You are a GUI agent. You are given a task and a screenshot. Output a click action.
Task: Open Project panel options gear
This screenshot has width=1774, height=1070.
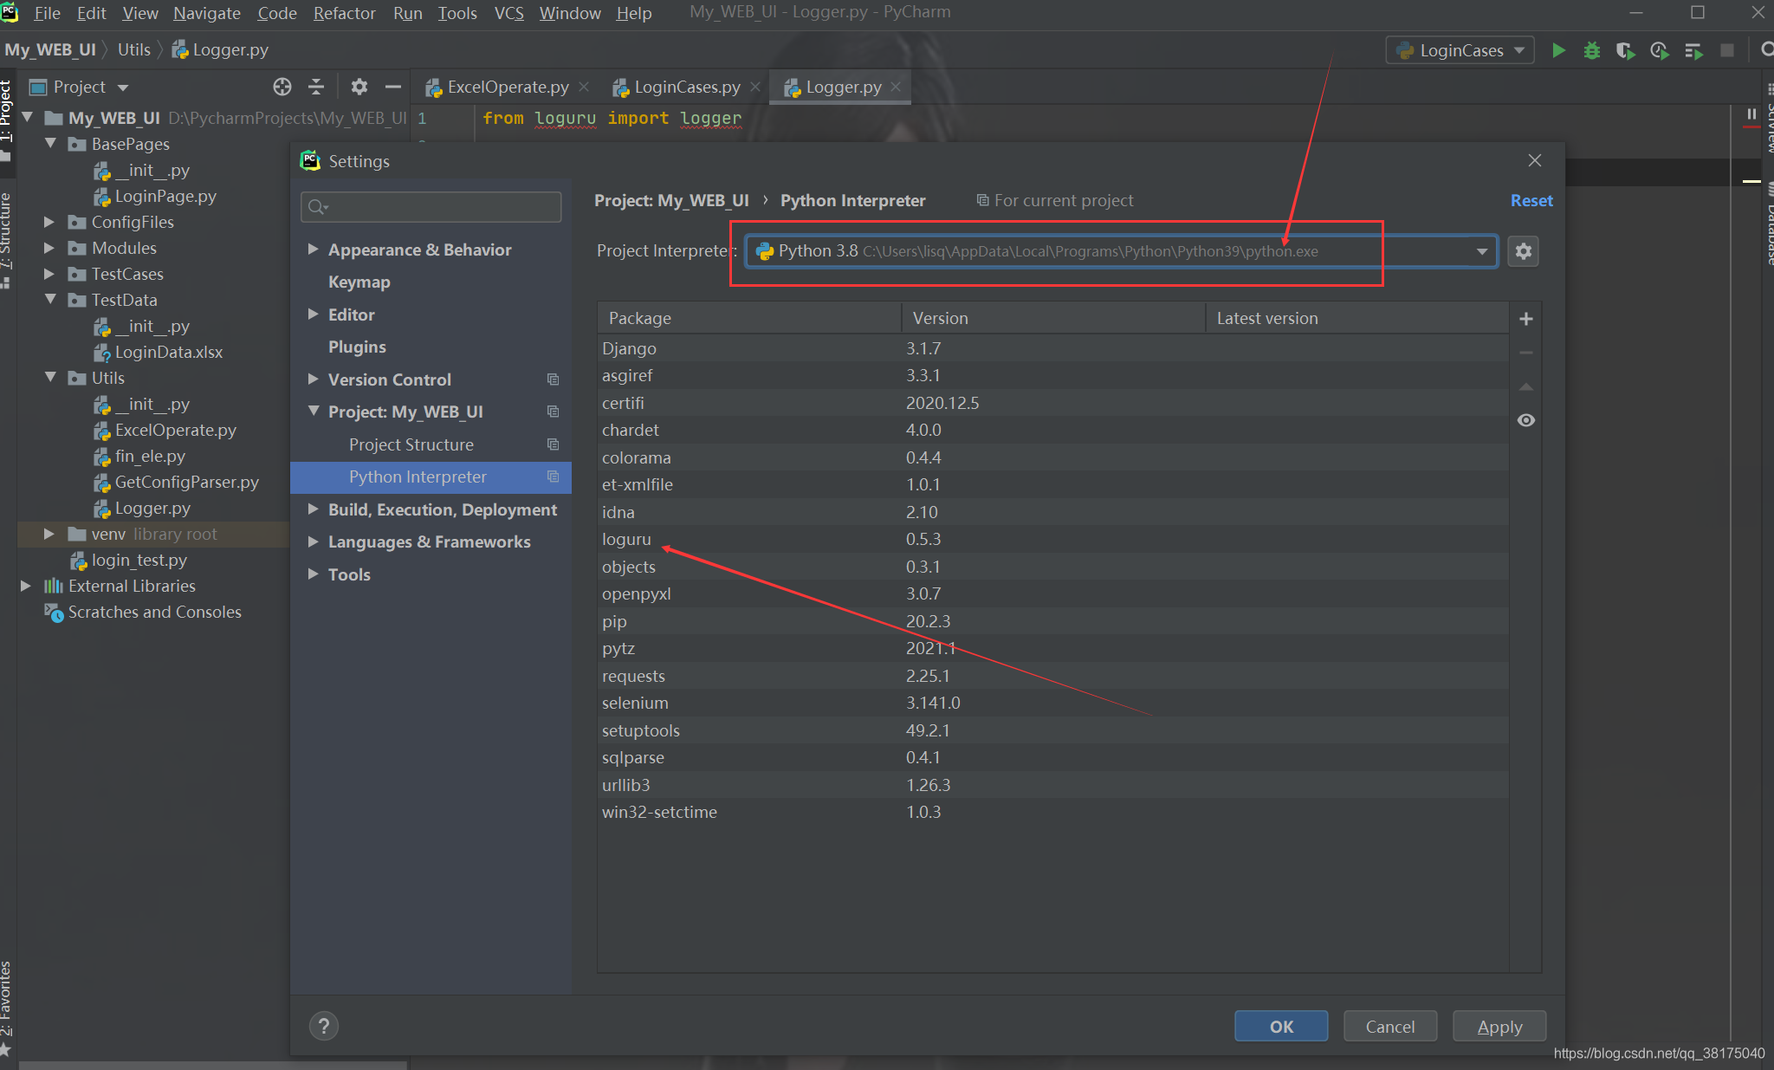(359, 87)
